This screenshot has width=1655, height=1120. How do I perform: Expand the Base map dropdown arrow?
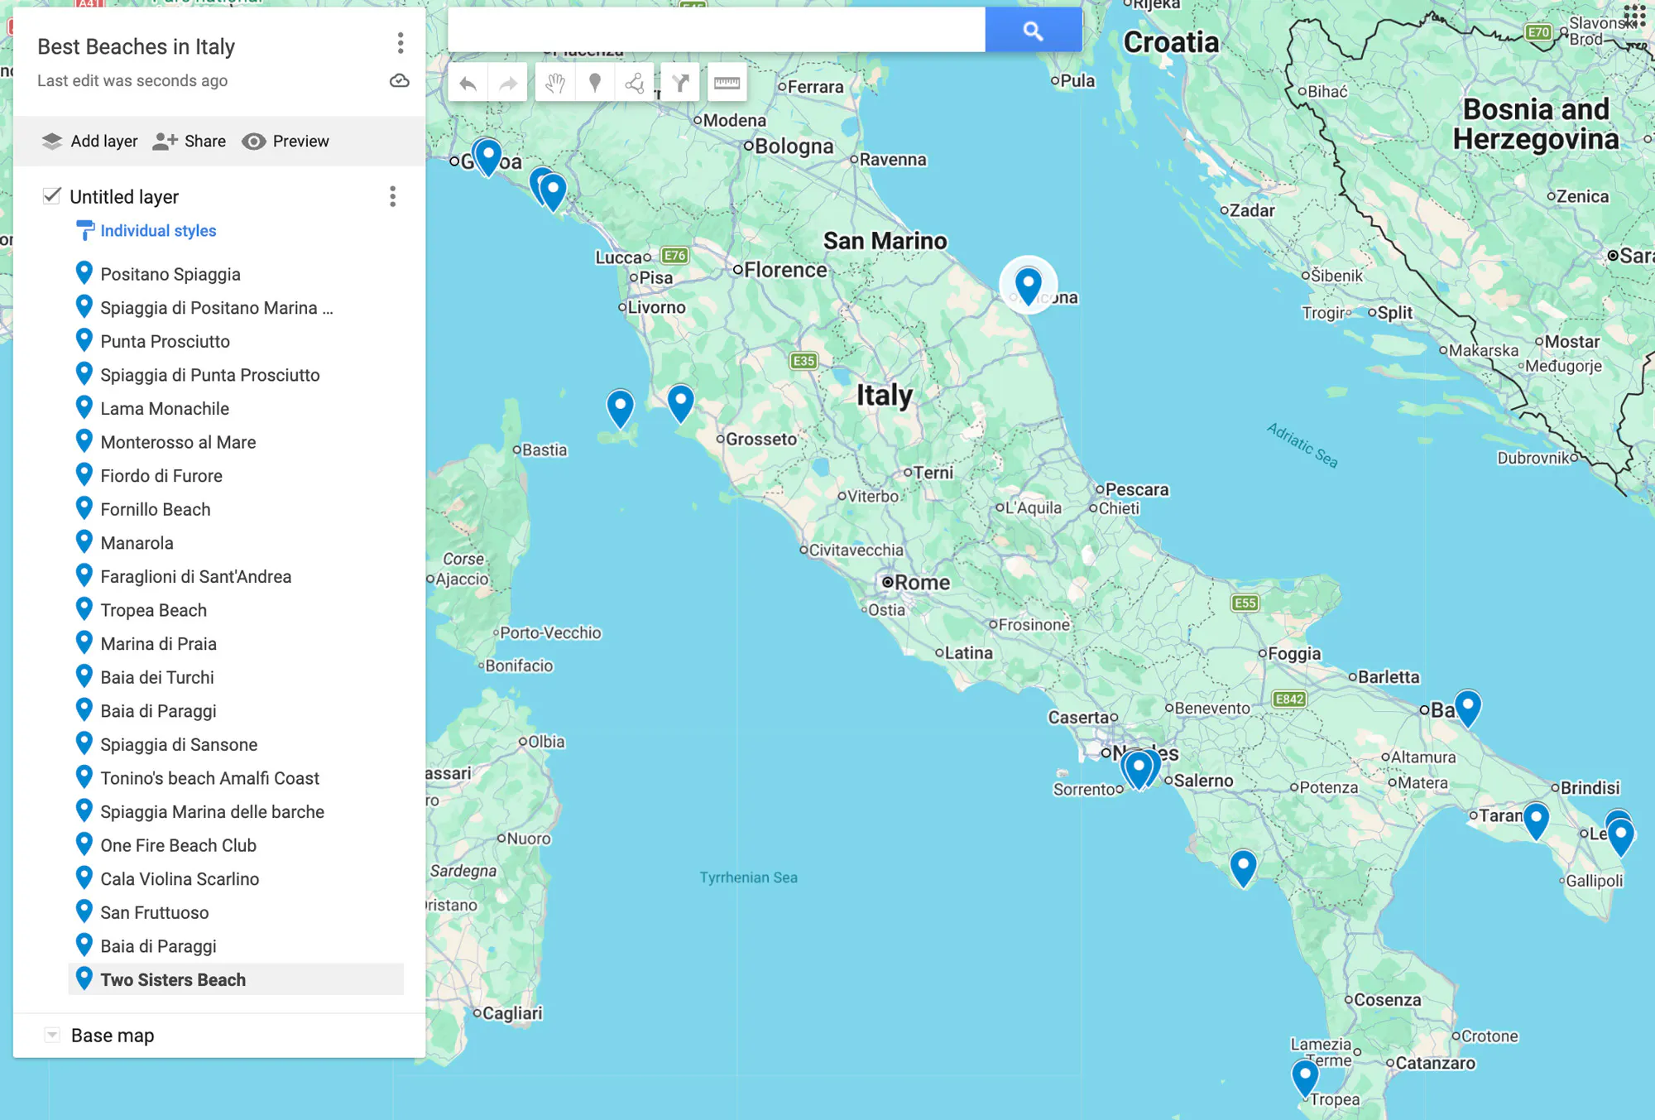(52, 1035)
